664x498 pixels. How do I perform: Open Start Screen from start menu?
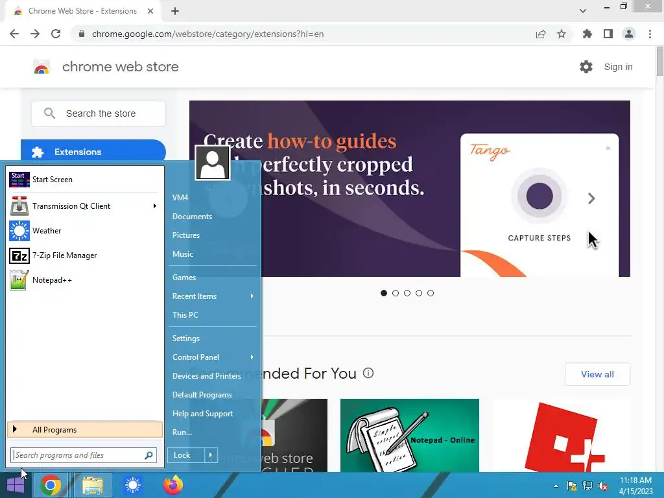pos(85,180)
